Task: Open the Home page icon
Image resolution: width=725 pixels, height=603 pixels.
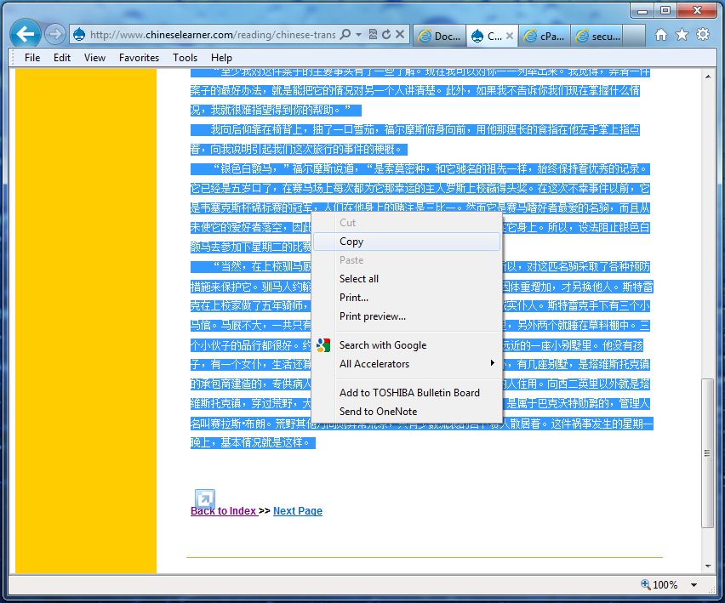Action: click(x=661, y=35)
